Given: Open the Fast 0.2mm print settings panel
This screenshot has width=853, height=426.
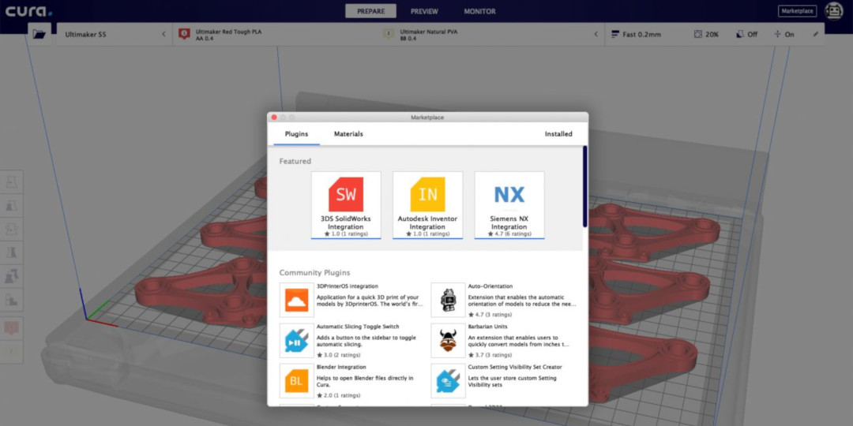Looking at the screenshot, I should point(715,34).
